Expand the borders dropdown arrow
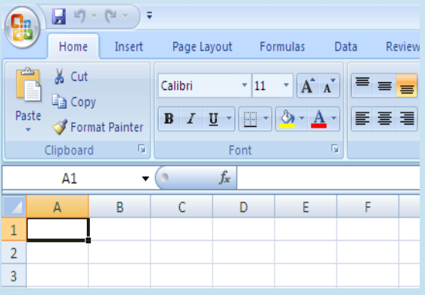 point(266,118)
